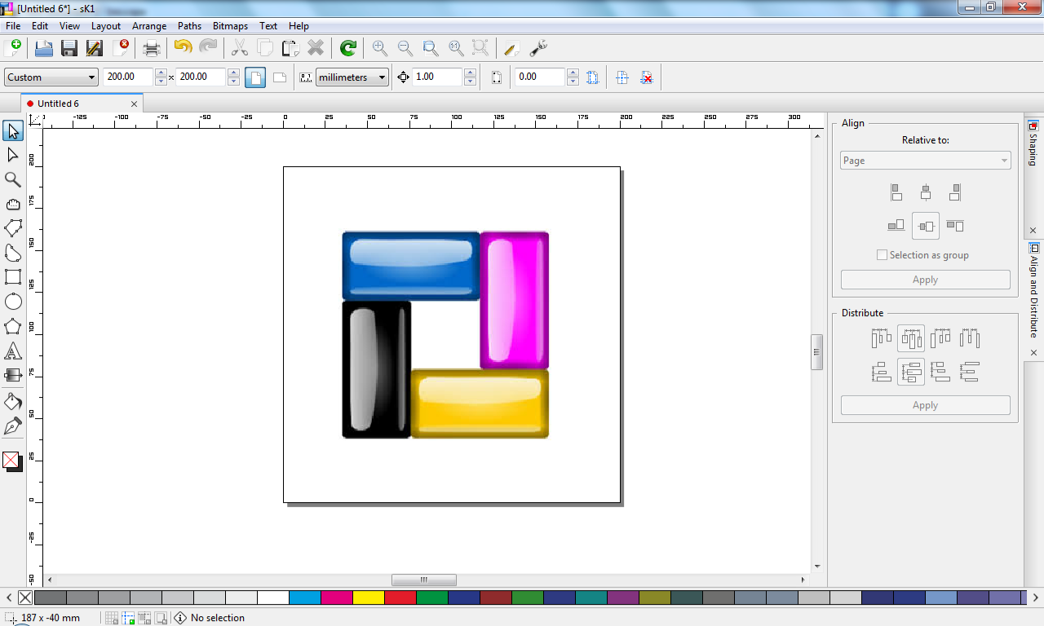The width and height of the screenshot is (1044, 626).
Task: Activate the Bezier pen tool
Action: click(12, 425)
